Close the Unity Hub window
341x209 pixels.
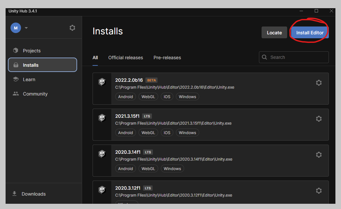[x=331, y=11]
